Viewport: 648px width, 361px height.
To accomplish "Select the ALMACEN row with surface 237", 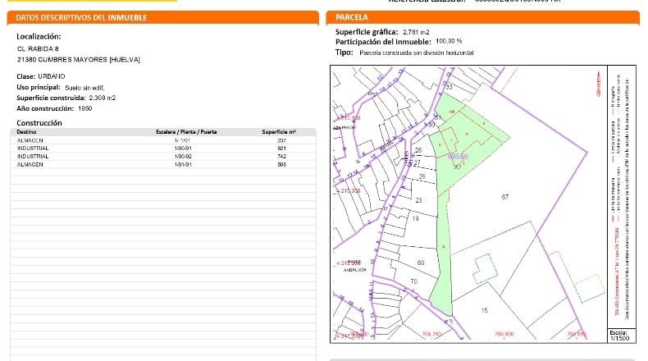I will 163,140.
